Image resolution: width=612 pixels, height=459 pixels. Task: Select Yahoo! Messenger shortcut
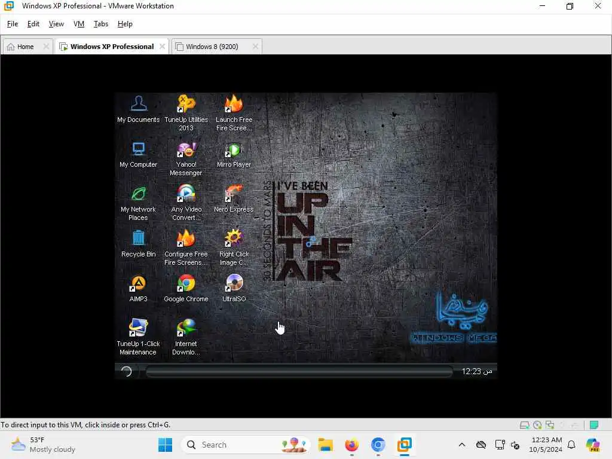pos(186,158)
